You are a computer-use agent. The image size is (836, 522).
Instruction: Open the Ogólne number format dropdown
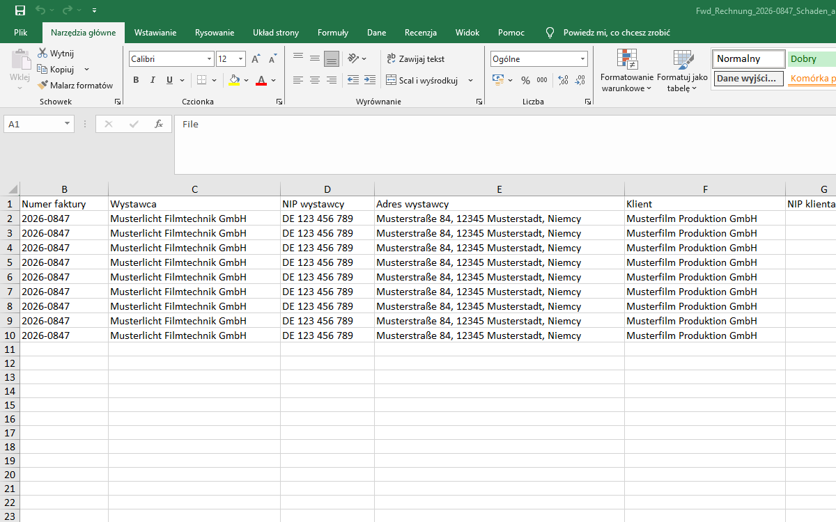pos(583,59)
